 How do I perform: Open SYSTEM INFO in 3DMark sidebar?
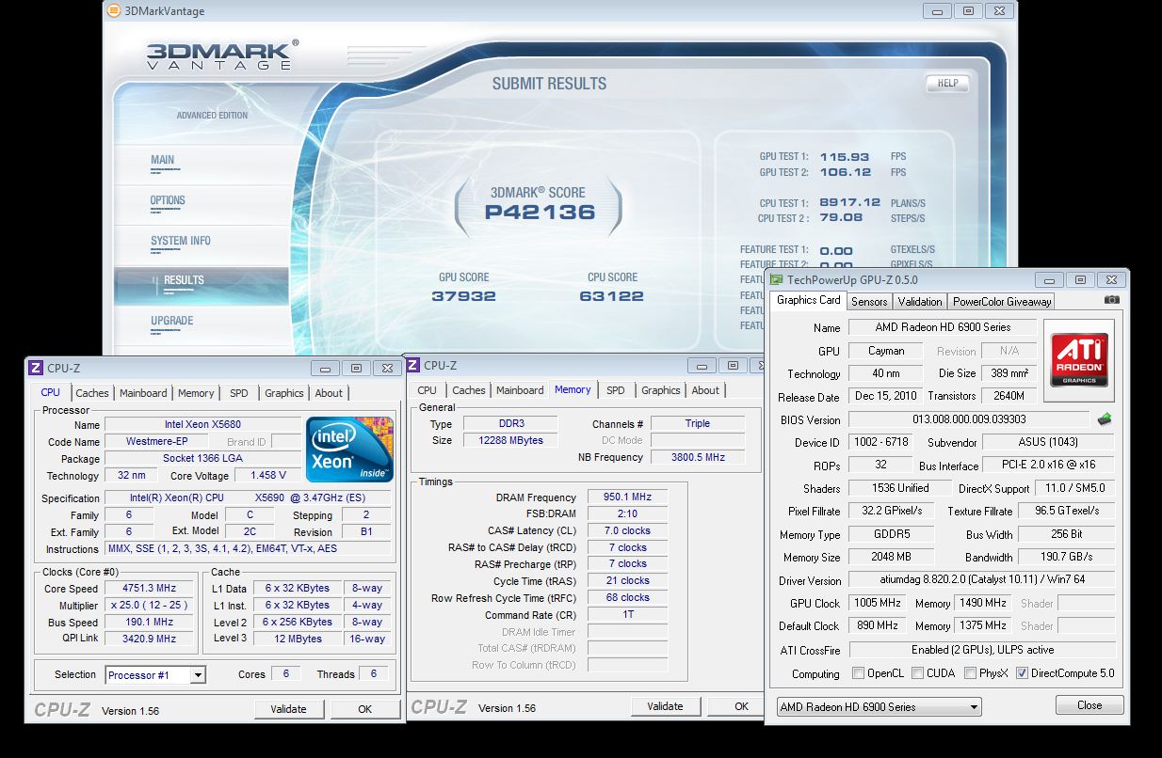(x=181, y=241)
